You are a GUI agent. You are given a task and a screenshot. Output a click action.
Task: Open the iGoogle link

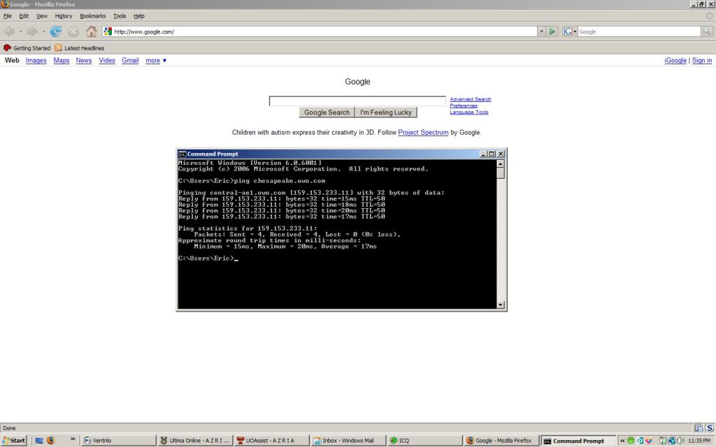click(675, 60)
